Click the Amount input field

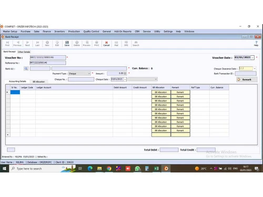[116, 74]
